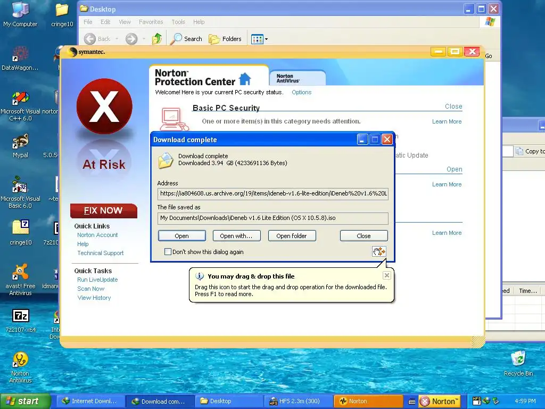This screenshot has height=409, width=545.
Task: Click Run LiveUpdate quick task
Action: pos(97,280)
